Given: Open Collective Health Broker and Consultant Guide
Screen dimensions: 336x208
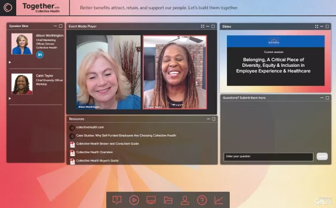Looking at the screenshot, I should point(107,143).
